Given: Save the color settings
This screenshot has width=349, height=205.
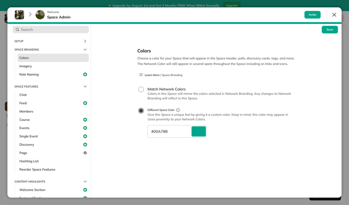Looking at the screenshot, I should point(330,30).
